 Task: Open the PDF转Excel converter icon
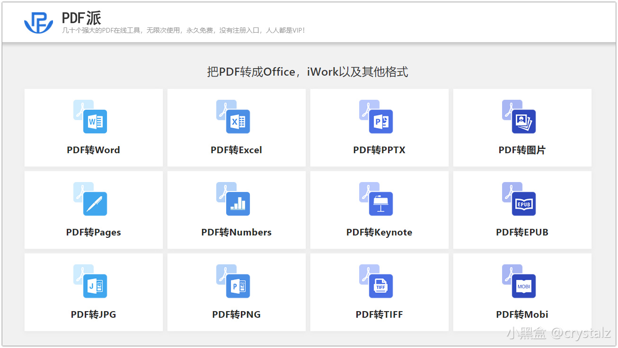233,117
